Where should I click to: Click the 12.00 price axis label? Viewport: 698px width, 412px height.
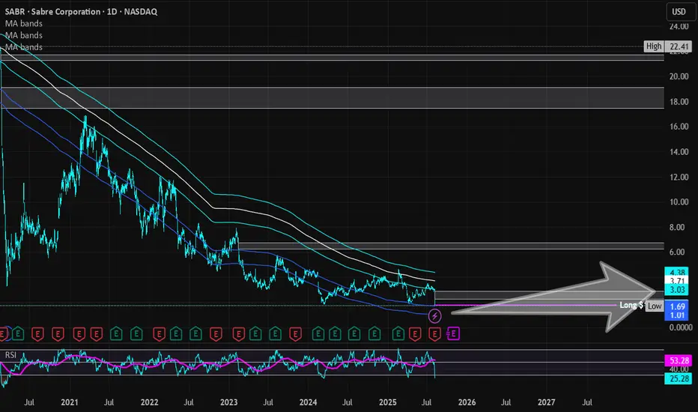pos(679,178)
